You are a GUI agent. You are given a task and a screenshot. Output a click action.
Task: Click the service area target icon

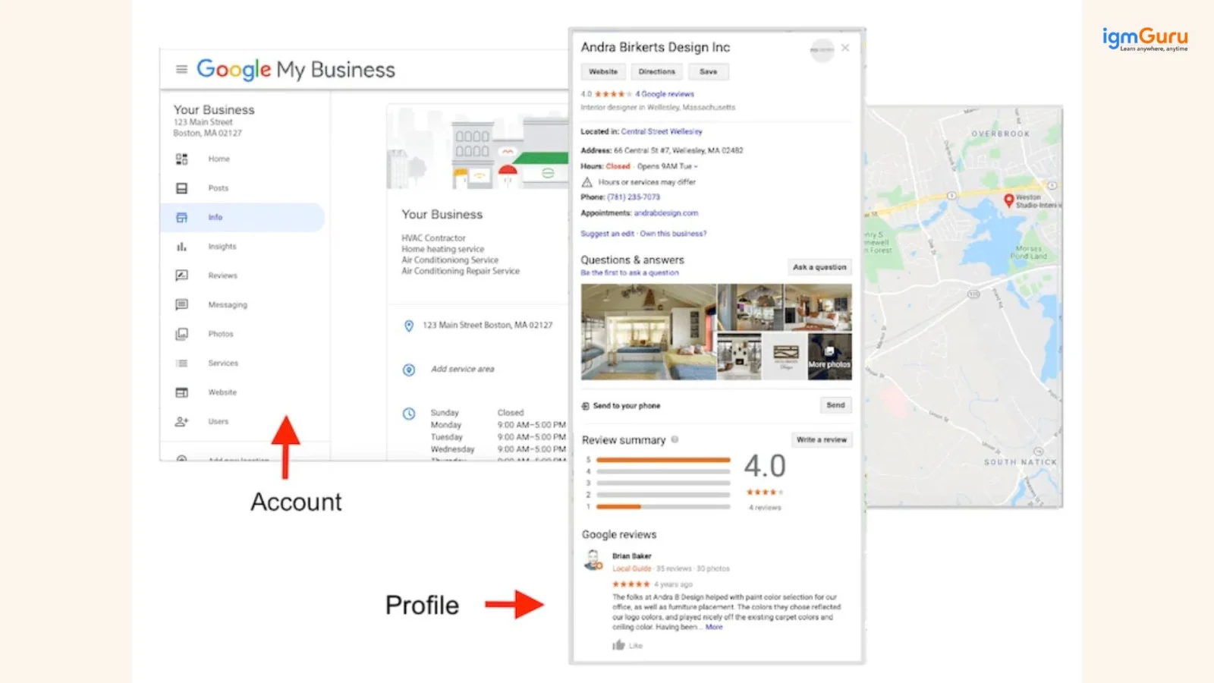408,370
